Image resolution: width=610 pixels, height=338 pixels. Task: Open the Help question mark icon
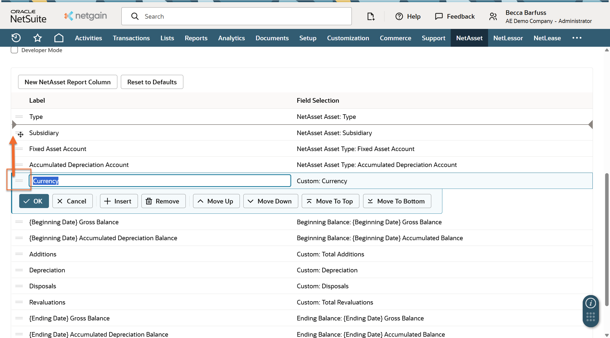click(399, 16)
